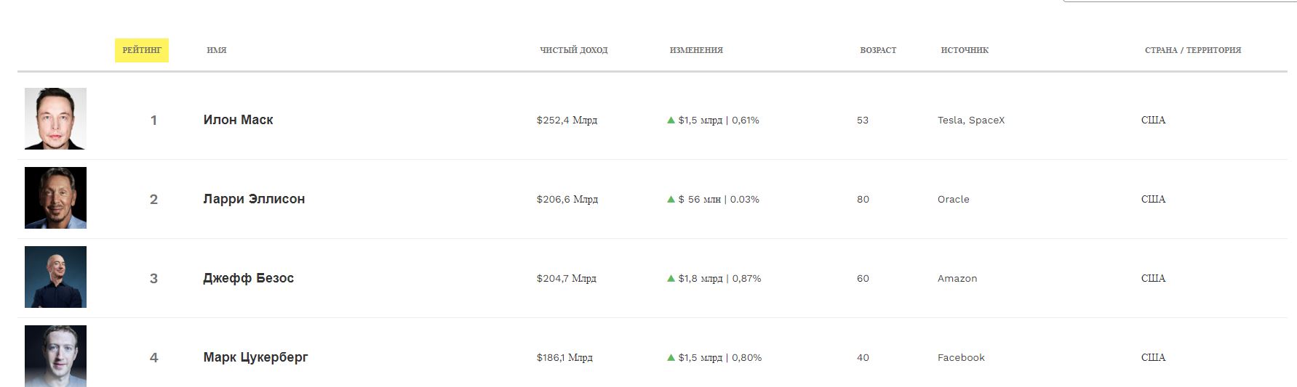Sort by ИСТОЧНИК column header

click(965, 50)
